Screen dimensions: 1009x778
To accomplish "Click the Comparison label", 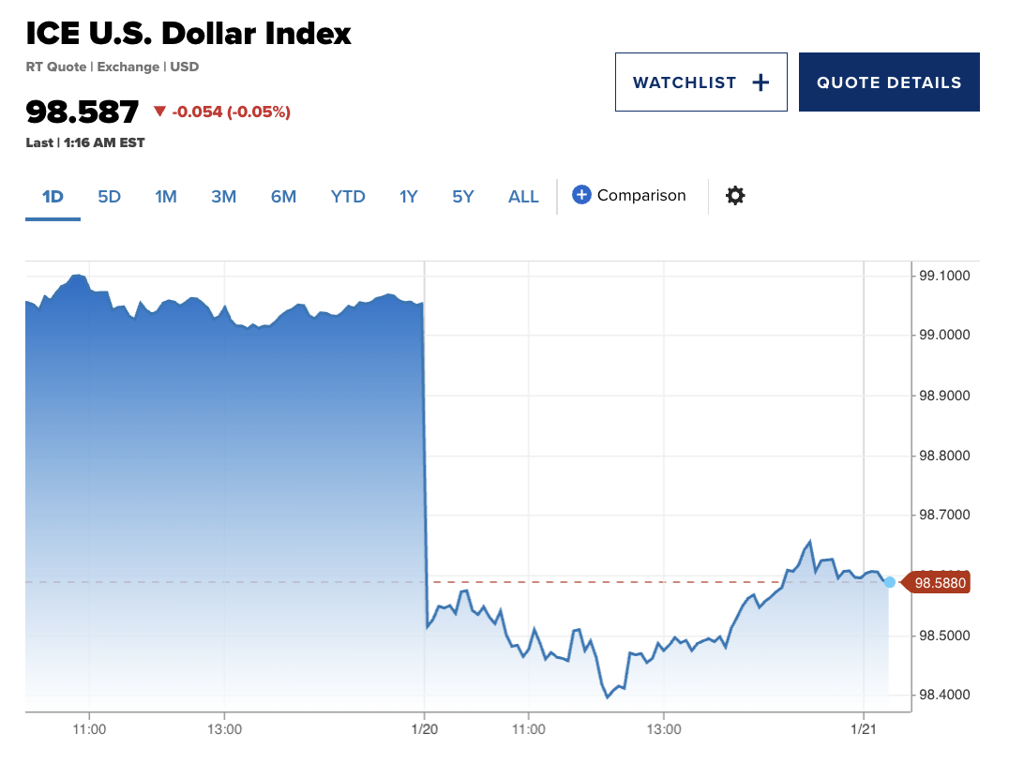I will (x=641, y=195).
